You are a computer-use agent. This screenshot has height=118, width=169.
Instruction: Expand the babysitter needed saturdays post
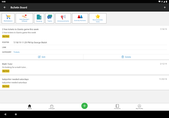[x=84, y=83]
